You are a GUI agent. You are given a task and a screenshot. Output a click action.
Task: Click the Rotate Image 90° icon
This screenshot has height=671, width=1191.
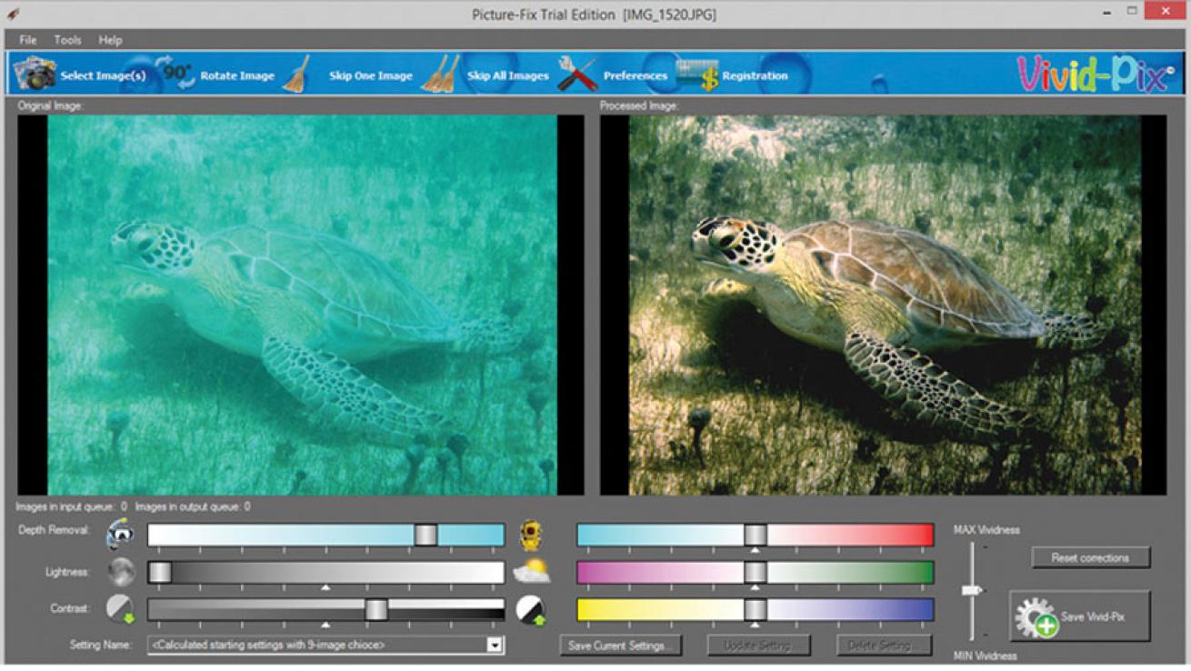pos(175,74)
